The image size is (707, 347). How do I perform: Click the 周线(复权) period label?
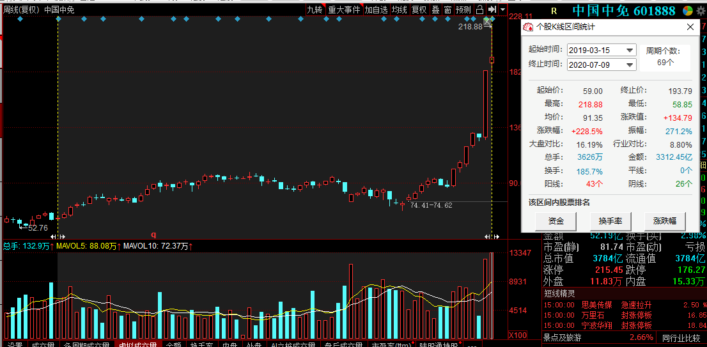tap(22, 10)
